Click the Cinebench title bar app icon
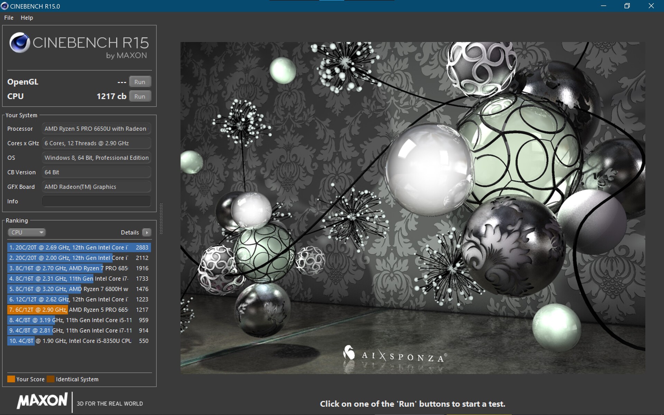This screenshot has width=664, height=415. click(5, 6)
